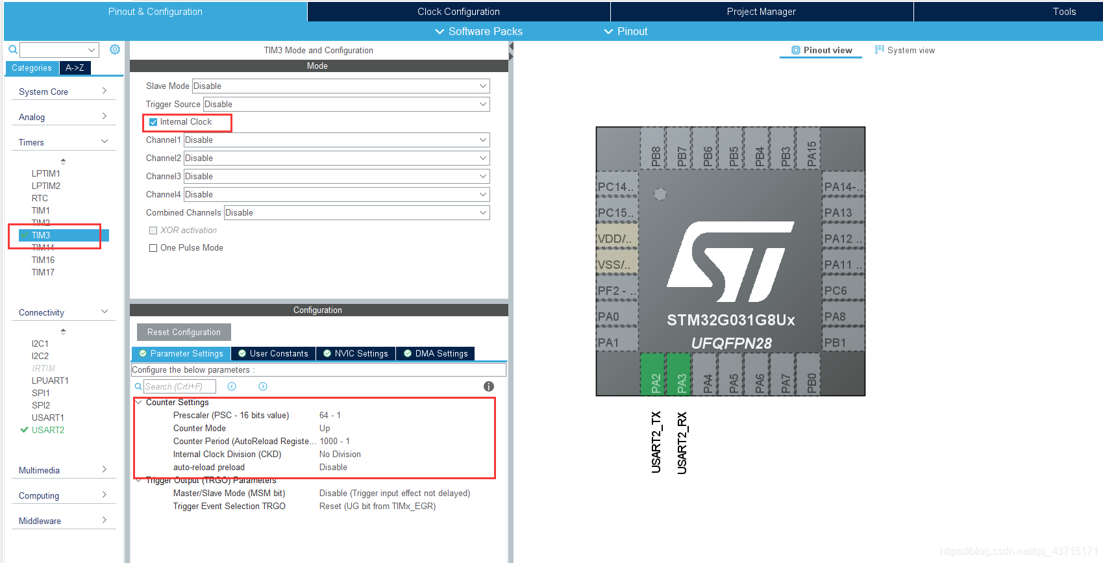Click the parameter Search (Ctrl+F) field
The height and width of the screenshot is (563, 1103).
(x=180, y=386)
